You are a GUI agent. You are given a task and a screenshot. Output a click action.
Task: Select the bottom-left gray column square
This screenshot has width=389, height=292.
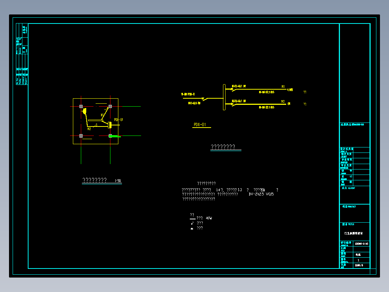[x=81, y=136]
